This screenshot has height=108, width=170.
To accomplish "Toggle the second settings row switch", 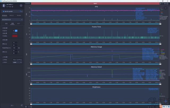I will click(x=15, y=33).
